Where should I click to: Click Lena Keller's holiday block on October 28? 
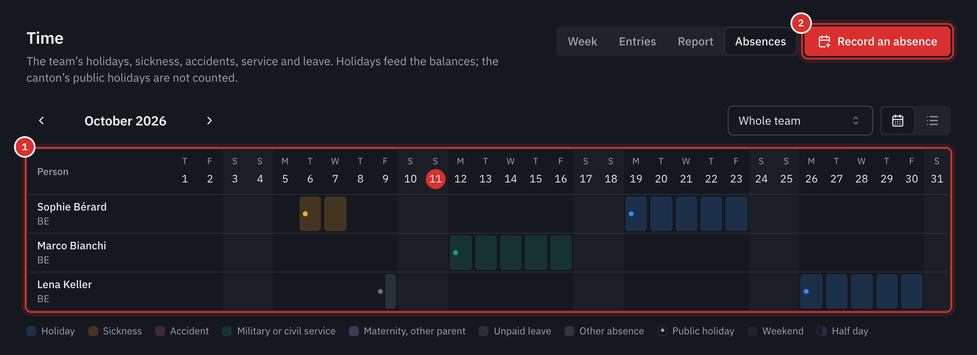tap(862, 291)
